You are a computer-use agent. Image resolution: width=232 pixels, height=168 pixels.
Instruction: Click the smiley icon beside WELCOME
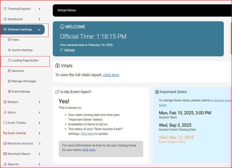point(62,27)
